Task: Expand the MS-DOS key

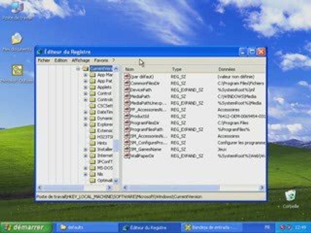Action: [x=86, y=168]
